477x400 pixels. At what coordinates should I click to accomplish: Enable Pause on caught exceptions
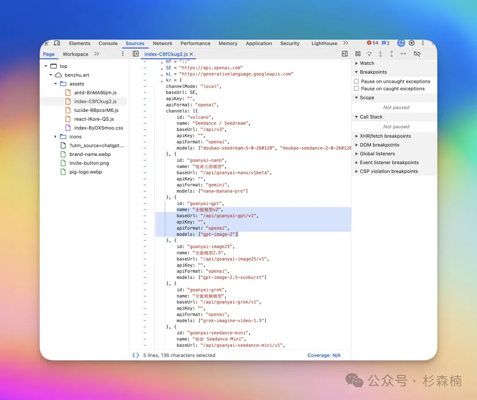pos(356,89)
